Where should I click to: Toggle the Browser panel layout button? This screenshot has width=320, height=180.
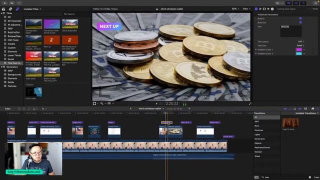click(x=288, y=3)
